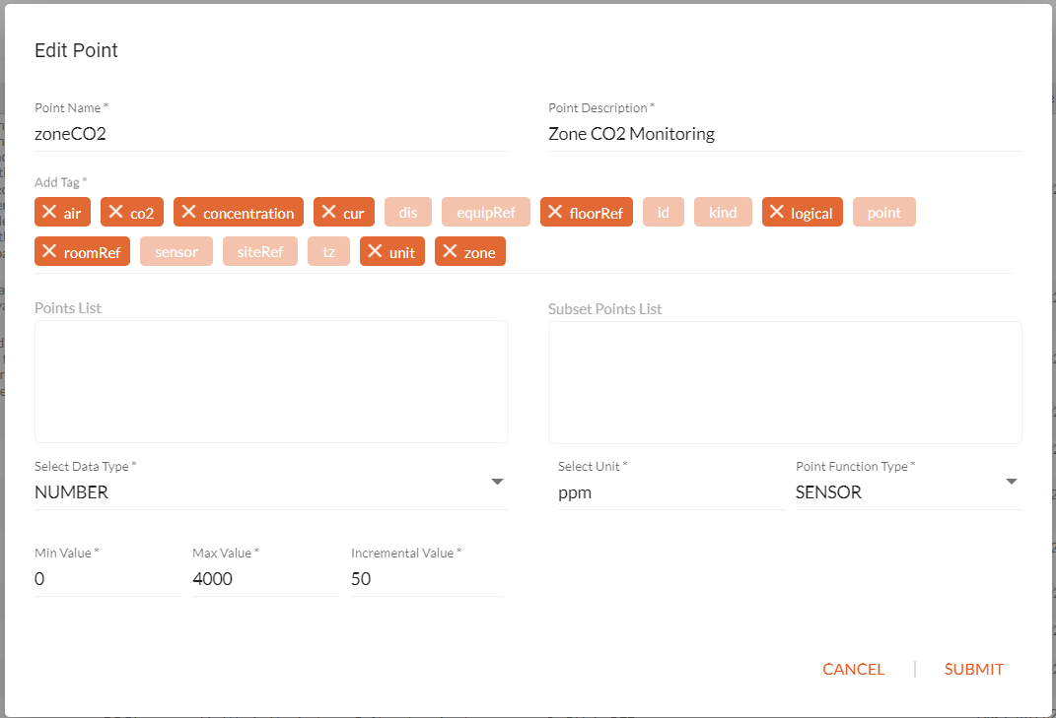Open the Point Function Type dropdown arrow
The width and height of the screenshot is (1056, 718).
click(1011, 482)
